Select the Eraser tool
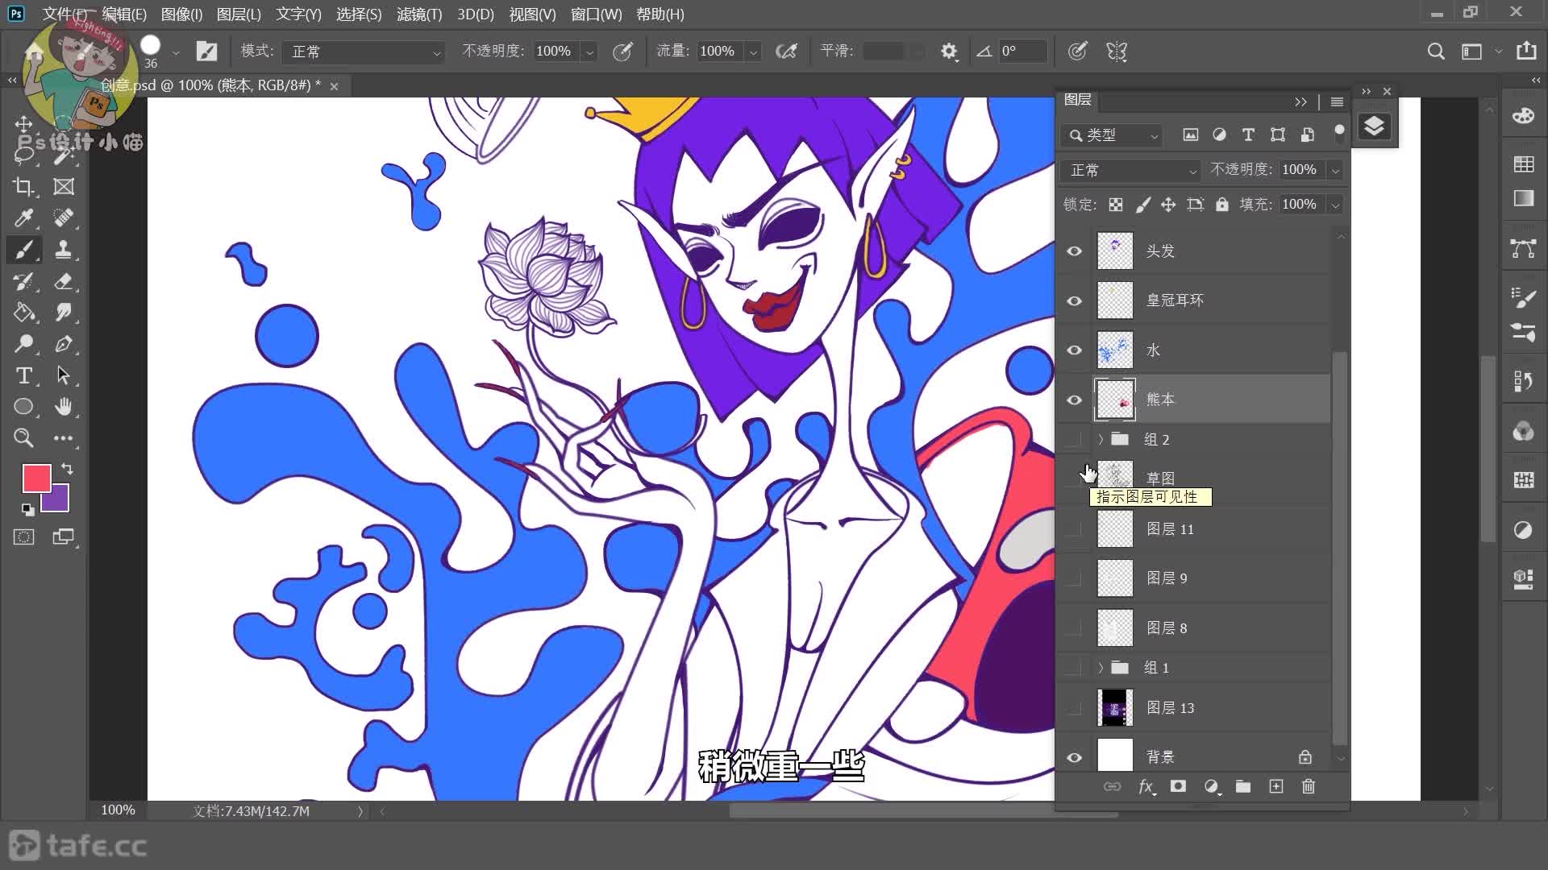This screenshot has width=1548, height=870. tap(63, 281)
